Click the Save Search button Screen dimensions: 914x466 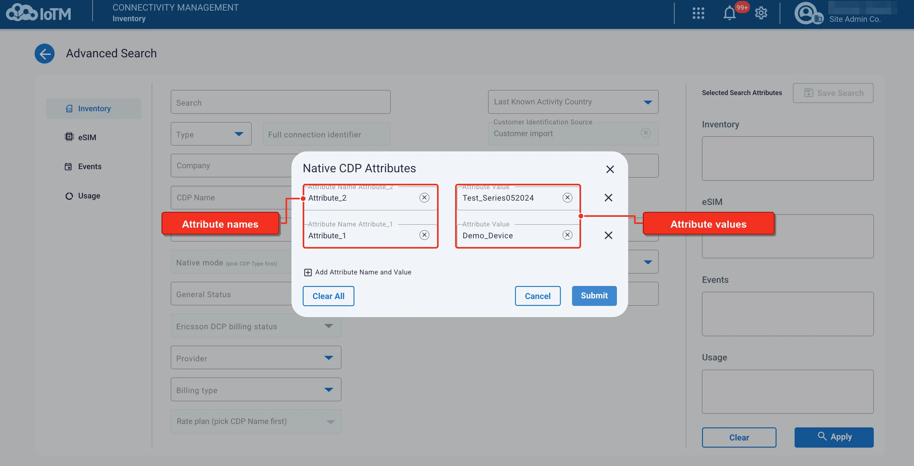tap(833, 93)
